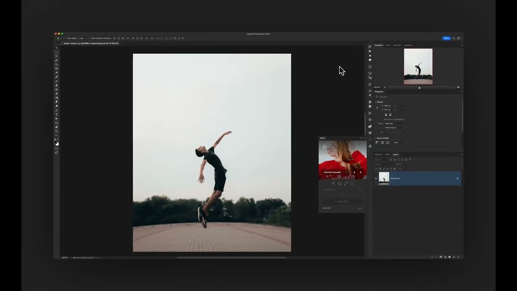Click the background color swatch
The width and height of the screenshot is (517, 291).
(58, 144)
